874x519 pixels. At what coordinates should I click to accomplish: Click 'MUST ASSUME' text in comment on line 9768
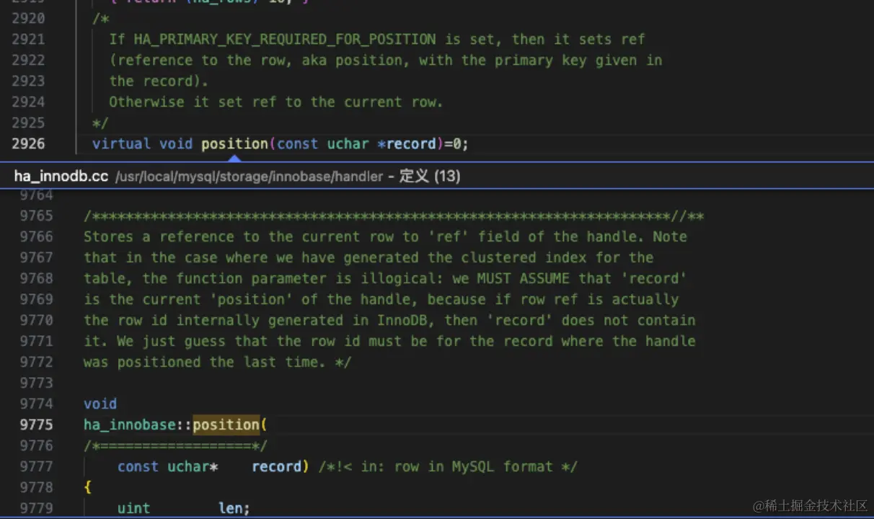pyautogui.click(x=523, y=278)
